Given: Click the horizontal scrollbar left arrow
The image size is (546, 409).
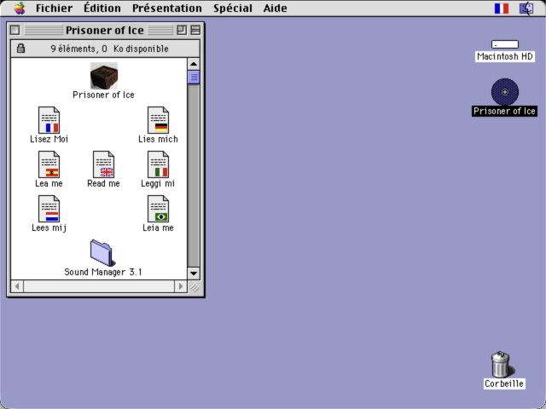Looking at the screenshot, I should point(17,286).
